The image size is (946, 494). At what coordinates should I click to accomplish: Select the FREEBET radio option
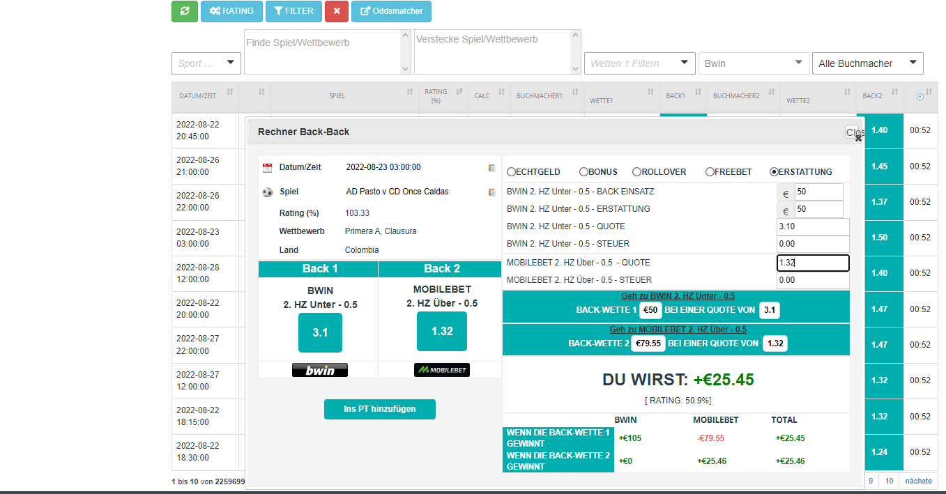click(x=710, y=172)
